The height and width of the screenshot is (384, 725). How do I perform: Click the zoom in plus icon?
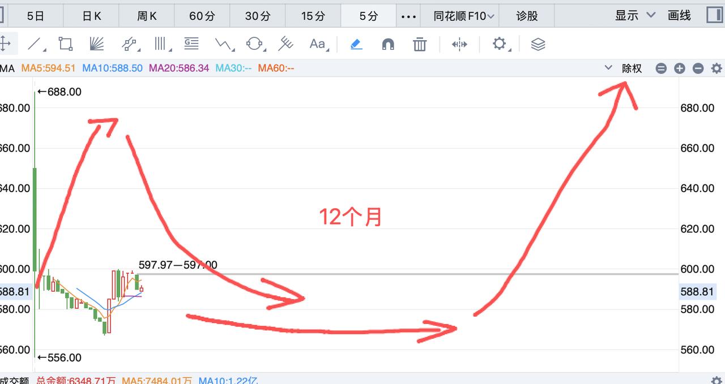click(679, 68)
